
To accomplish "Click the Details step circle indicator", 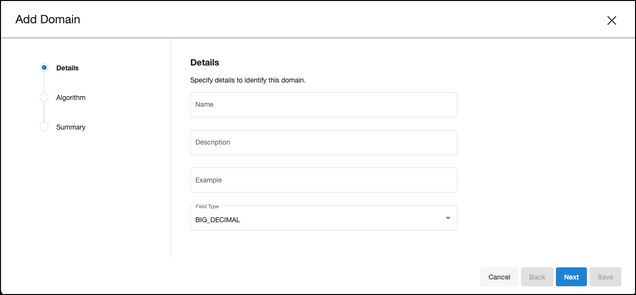I will point(44,68).
